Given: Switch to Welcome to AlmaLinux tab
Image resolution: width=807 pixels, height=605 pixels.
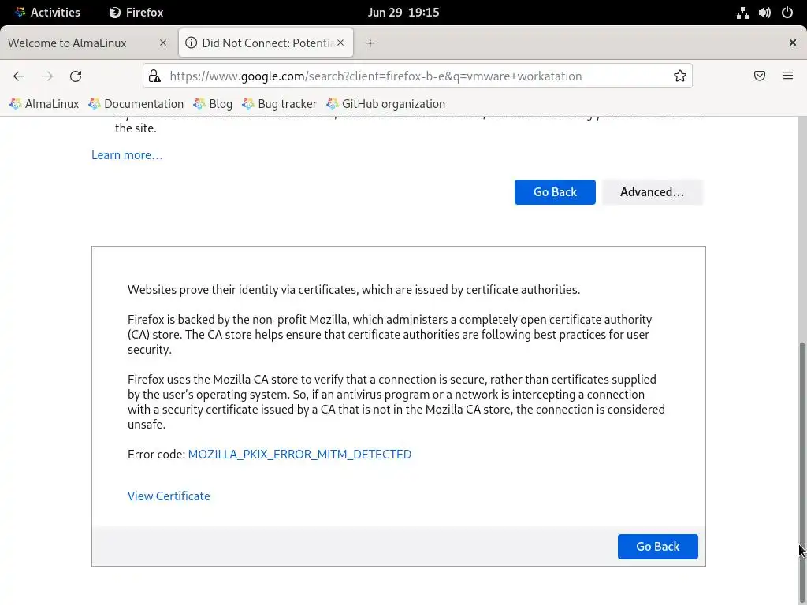Looking at the screenshot, I should pyautogui.click(x=87, y=43).
